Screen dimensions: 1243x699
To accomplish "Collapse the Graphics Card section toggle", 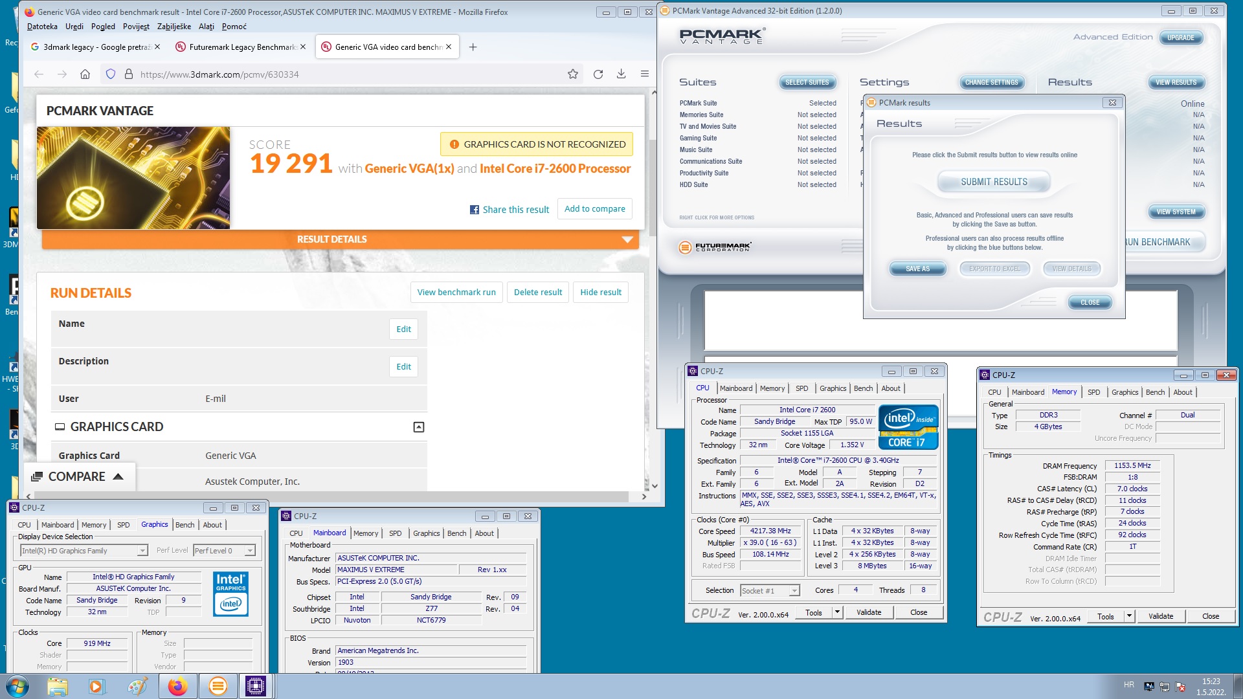I will pyautogui.click(x=419, y=427).
